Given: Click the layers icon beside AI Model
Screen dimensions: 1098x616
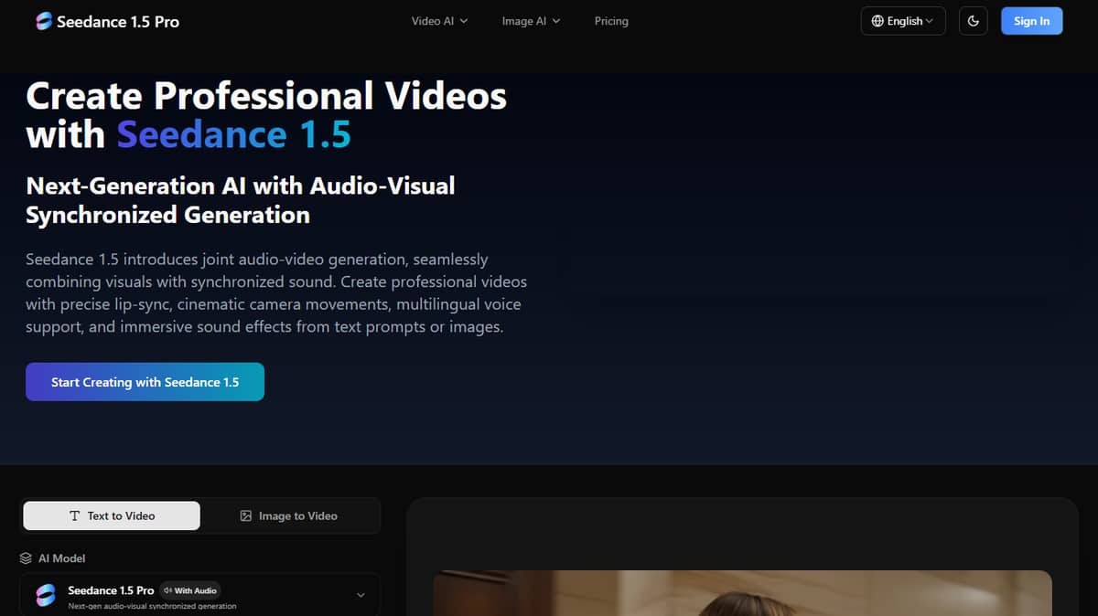Looking at the screenshot, I should (x=26, y=558).
